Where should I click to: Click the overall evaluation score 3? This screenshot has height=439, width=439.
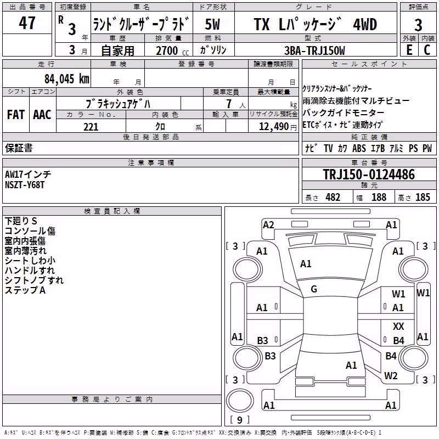(418, 25)
